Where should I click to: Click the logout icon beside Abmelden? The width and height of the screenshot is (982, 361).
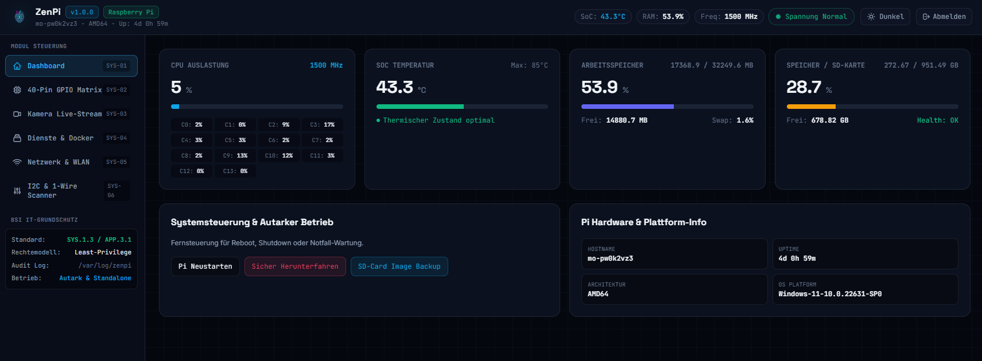(926, 17)
